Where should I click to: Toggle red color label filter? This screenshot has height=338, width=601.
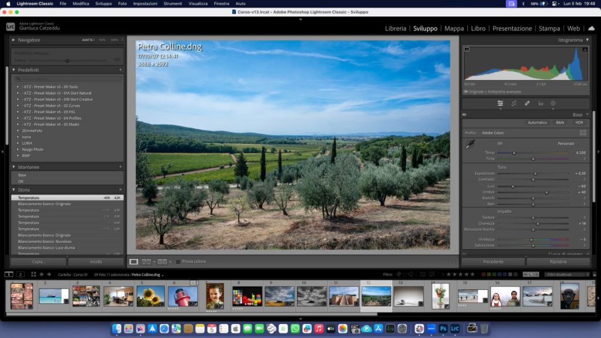tap(484, 275)
